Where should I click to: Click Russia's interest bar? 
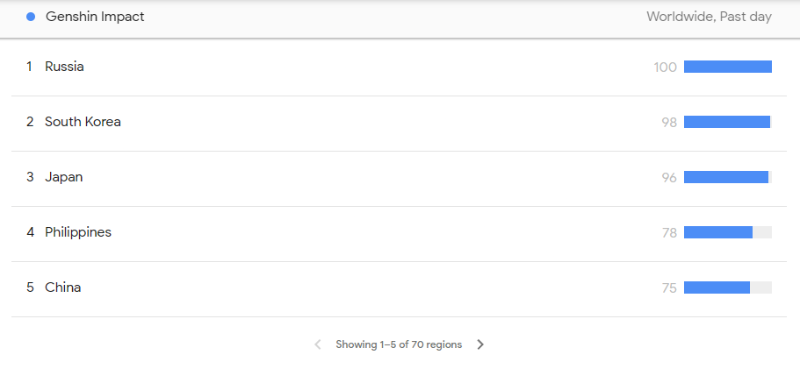[x=727, y=67]
